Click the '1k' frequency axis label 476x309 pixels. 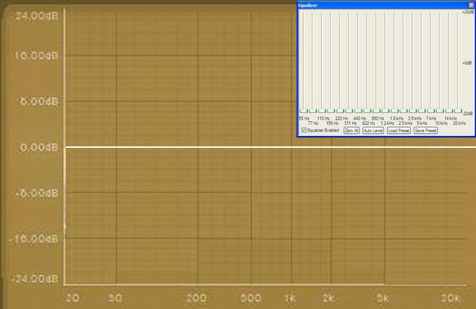pos(290,298)
